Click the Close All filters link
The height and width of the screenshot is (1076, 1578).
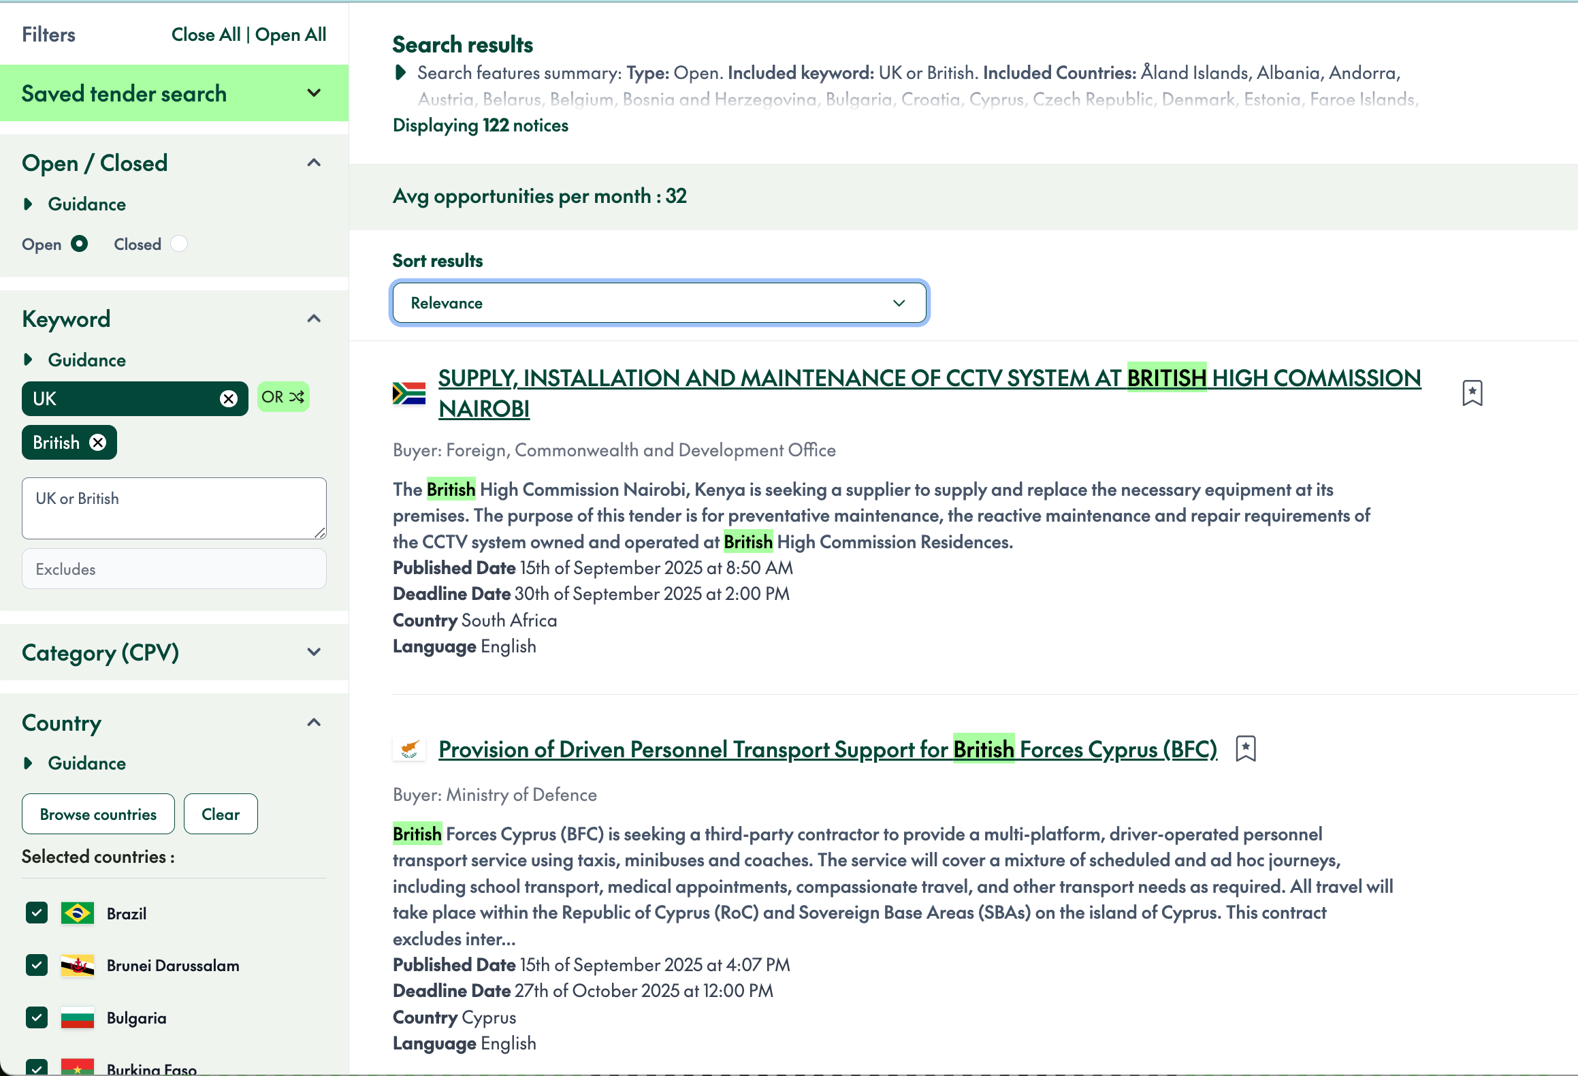[x=206, y=34]
